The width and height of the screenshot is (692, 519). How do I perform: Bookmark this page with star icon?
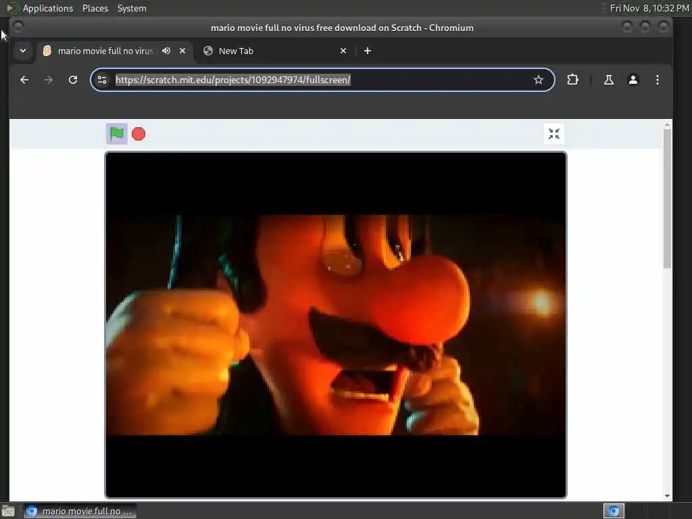pos(539,80)
